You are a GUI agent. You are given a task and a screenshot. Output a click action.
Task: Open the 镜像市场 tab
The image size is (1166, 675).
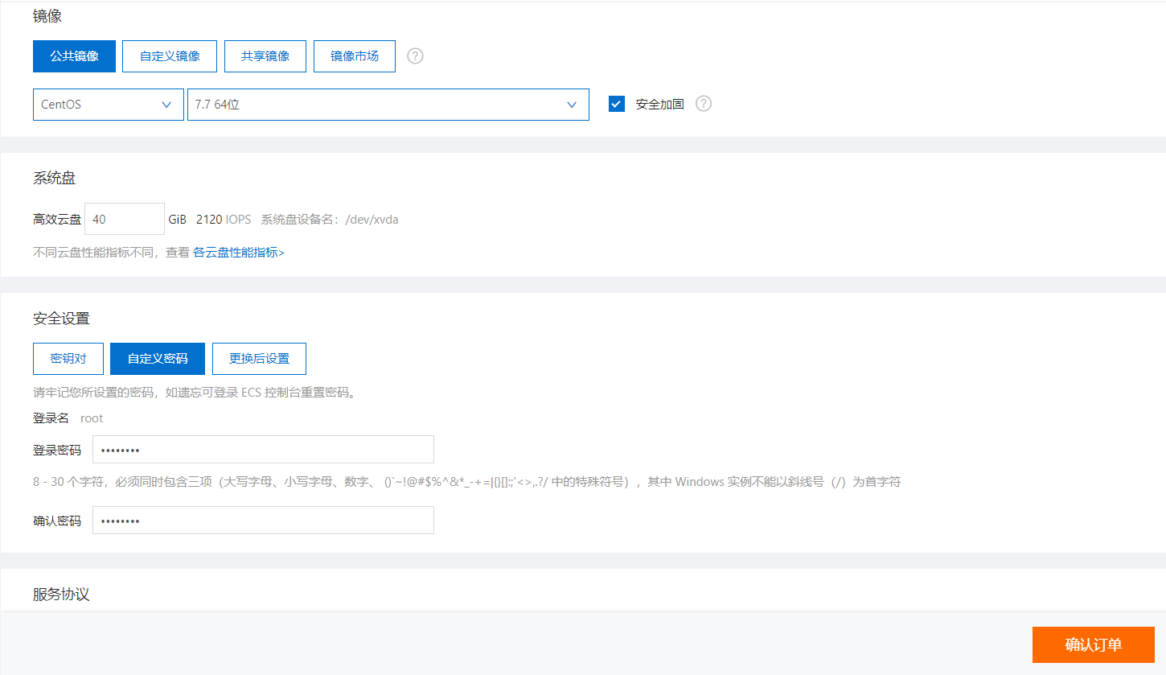click(x=354, y=56)
